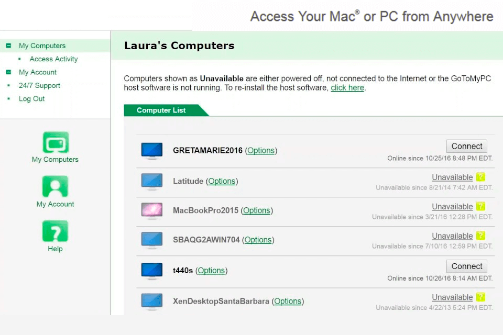Click 'Online since 10/25/16 8:48 PM EDT' text
503x335 pixels.
coord(440,159)
